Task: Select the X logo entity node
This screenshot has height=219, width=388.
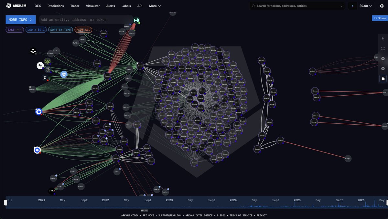Action: pyautogui.click(x=45, y=78)
